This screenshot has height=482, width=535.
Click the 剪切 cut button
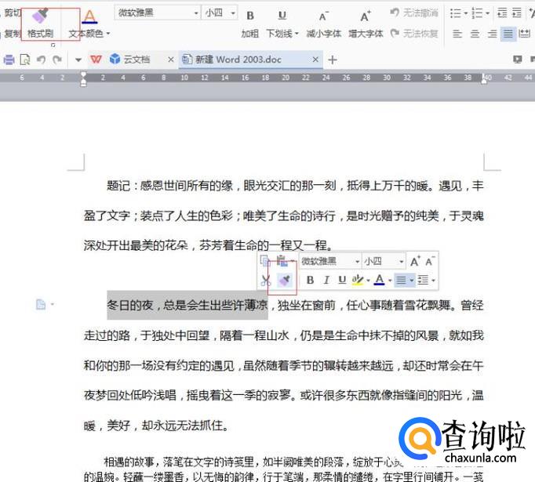click(x=12, y=13)
